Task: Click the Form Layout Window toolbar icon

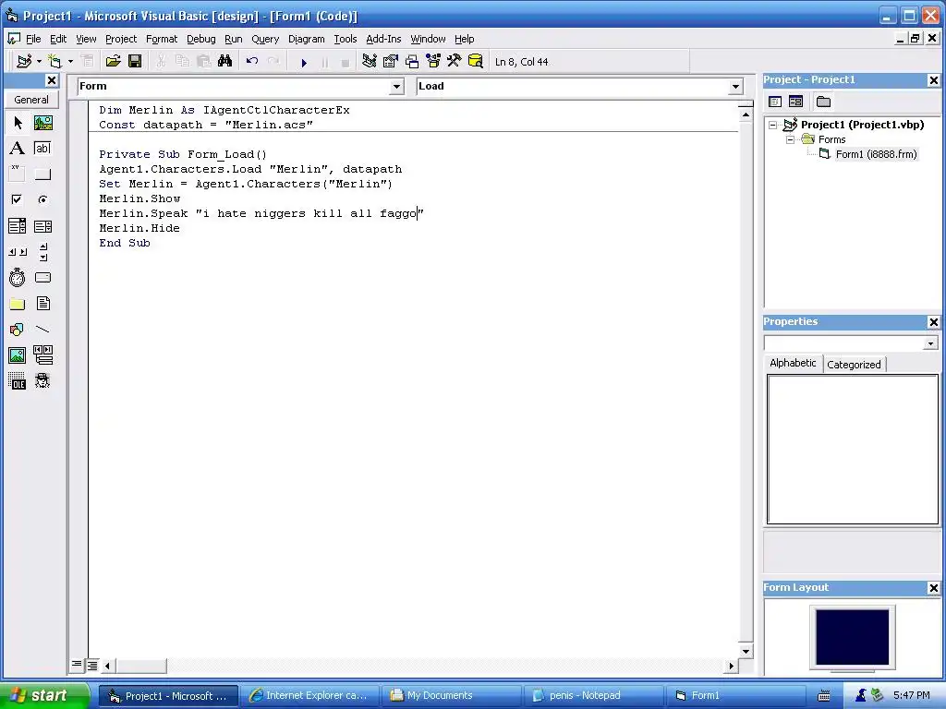Action: [x=412, y=61]
